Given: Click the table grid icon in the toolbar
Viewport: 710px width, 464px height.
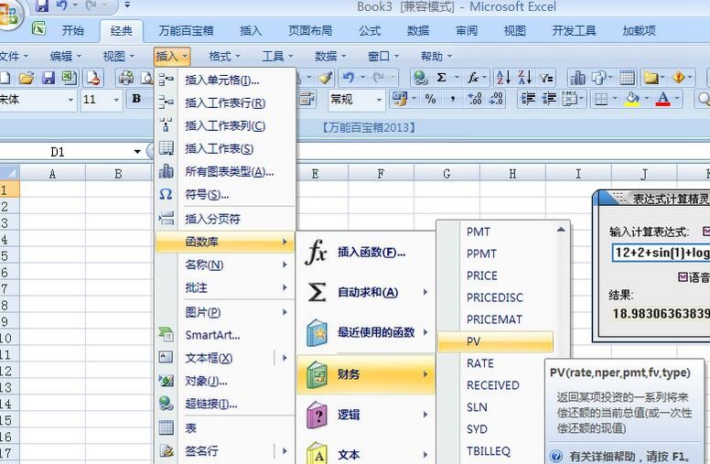Looking at the screenshot, I should coord(627,78).
